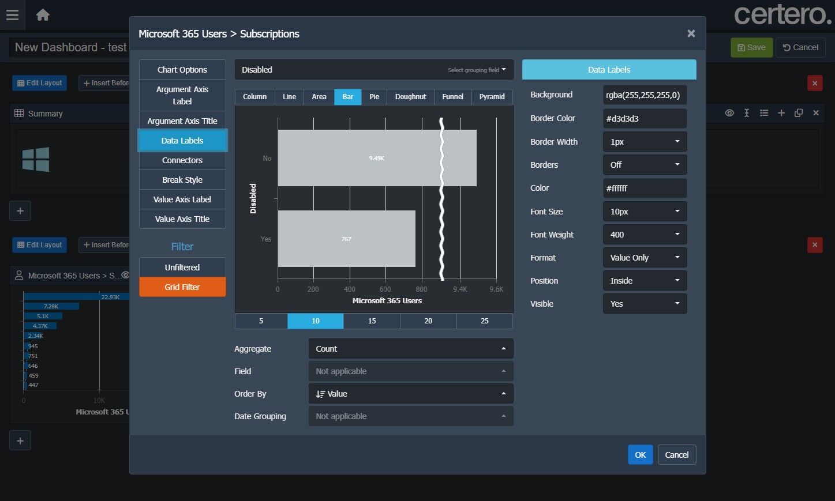Open Value Axis Label settings
Screen dimensions: 835x501
(x=182, y=199)
